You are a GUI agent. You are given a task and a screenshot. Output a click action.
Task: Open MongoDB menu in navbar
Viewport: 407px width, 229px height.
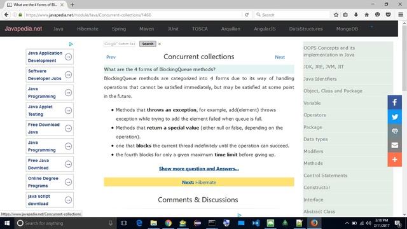pyautogui.click(x=347, y=29)
